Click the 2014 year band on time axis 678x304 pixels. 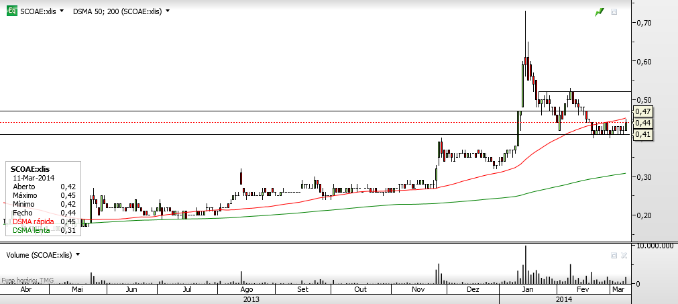point(564,299)
